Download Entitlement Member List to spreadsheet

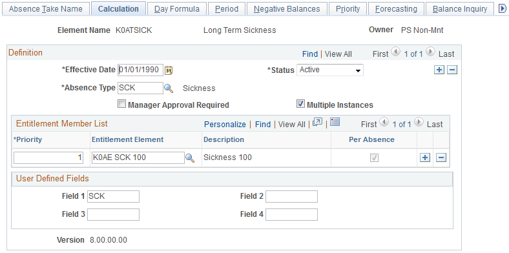[x=335, y=122]
